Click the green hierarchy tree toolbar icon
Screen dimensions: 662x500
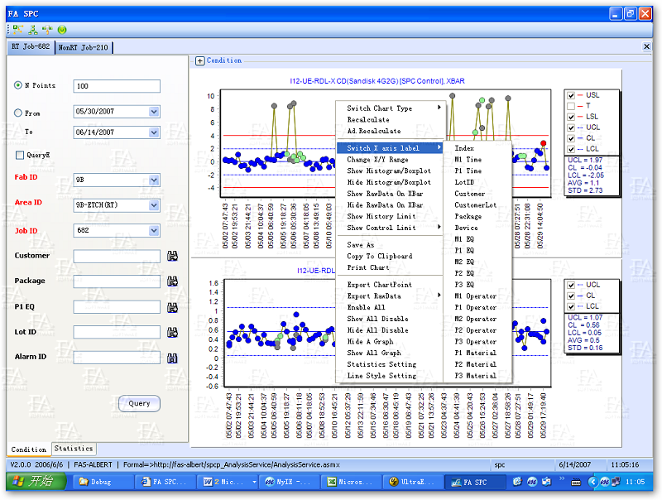(32, 29)
